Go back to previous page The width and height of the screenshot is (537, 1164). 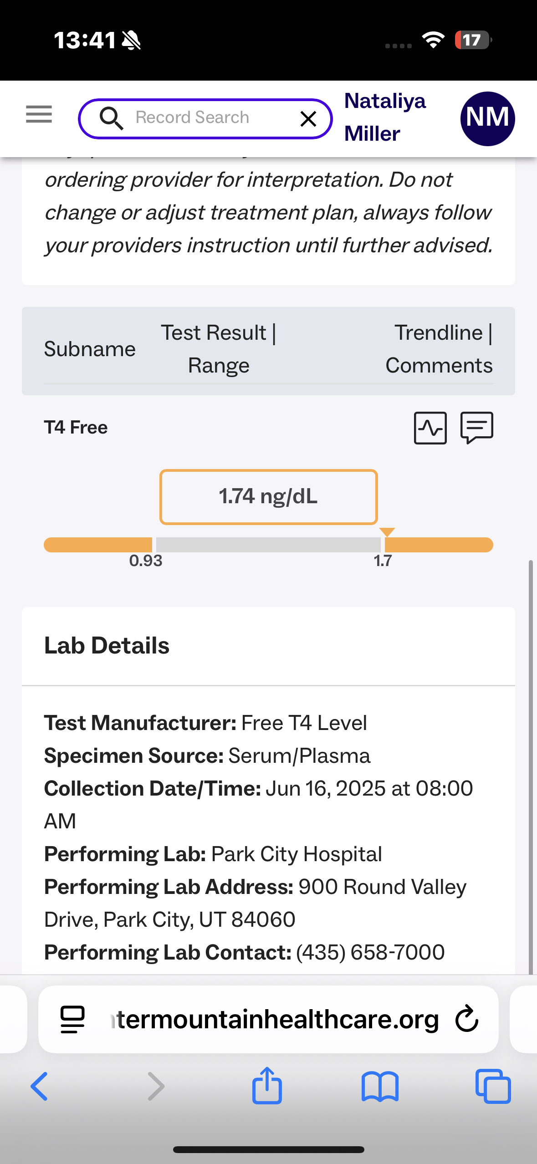click(40, 1086)
